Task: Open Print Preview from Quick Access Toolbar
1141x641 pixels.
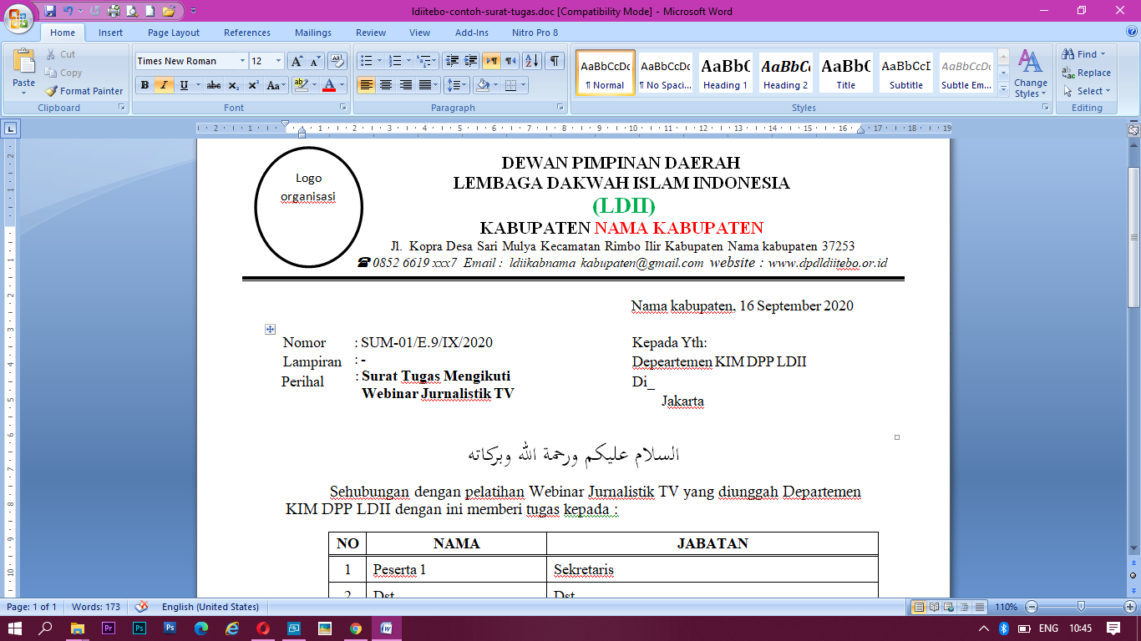Action: (x=132, y=11)
